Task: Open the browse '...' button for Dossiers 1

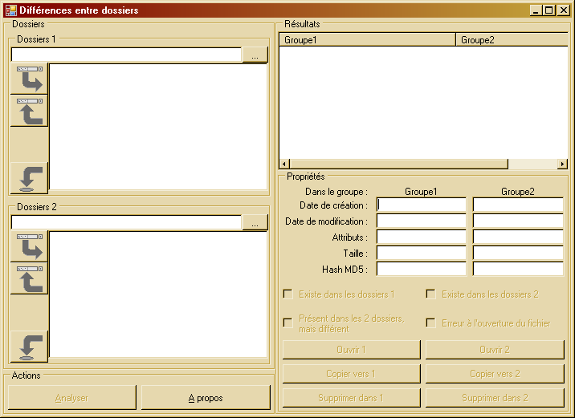Action: point(255,55)
